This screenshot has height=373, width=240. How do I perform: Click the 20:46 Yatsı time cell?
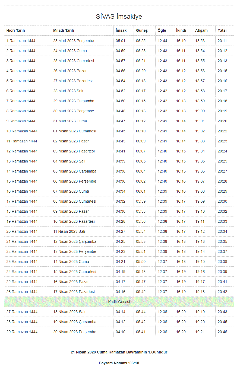(222, 332)
